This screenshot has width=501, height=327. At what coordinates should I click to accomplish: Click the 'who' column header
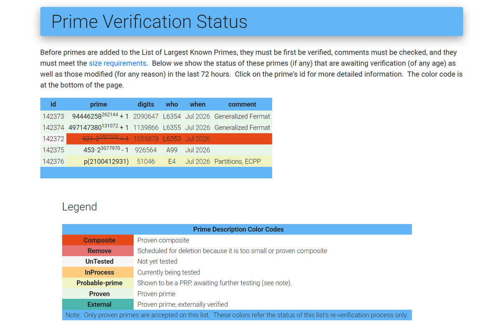point(172,104)
